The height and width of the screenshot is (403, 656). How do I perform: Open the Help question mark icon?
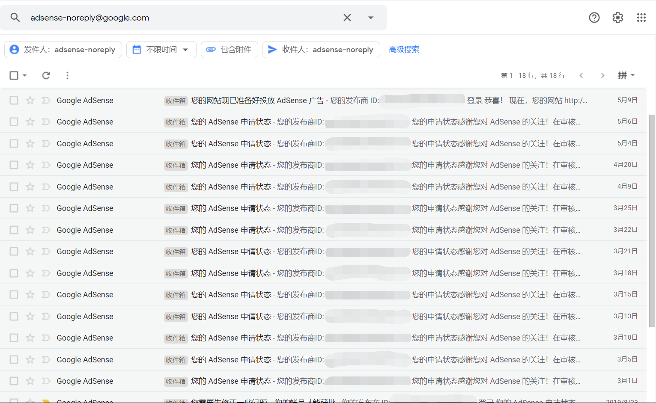coord(594,18)
